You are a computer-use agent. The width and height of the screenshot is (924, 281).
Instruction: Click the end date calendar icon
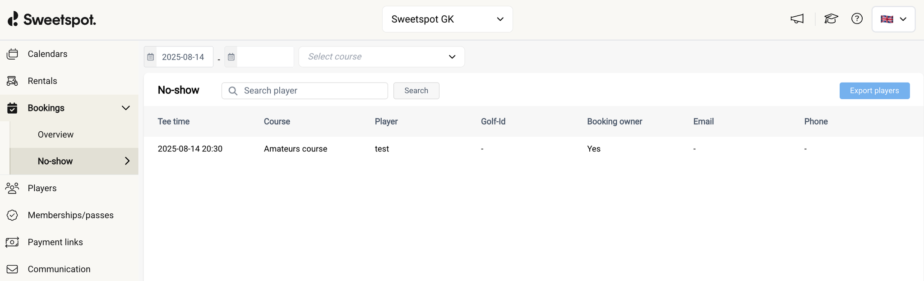coord(231,57)
